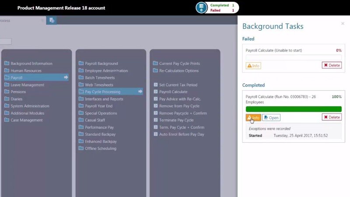The width and height of the screenshot is (350, 197).
Task: Select the Pensions folder icon
Action: click(x=7, y=92)
